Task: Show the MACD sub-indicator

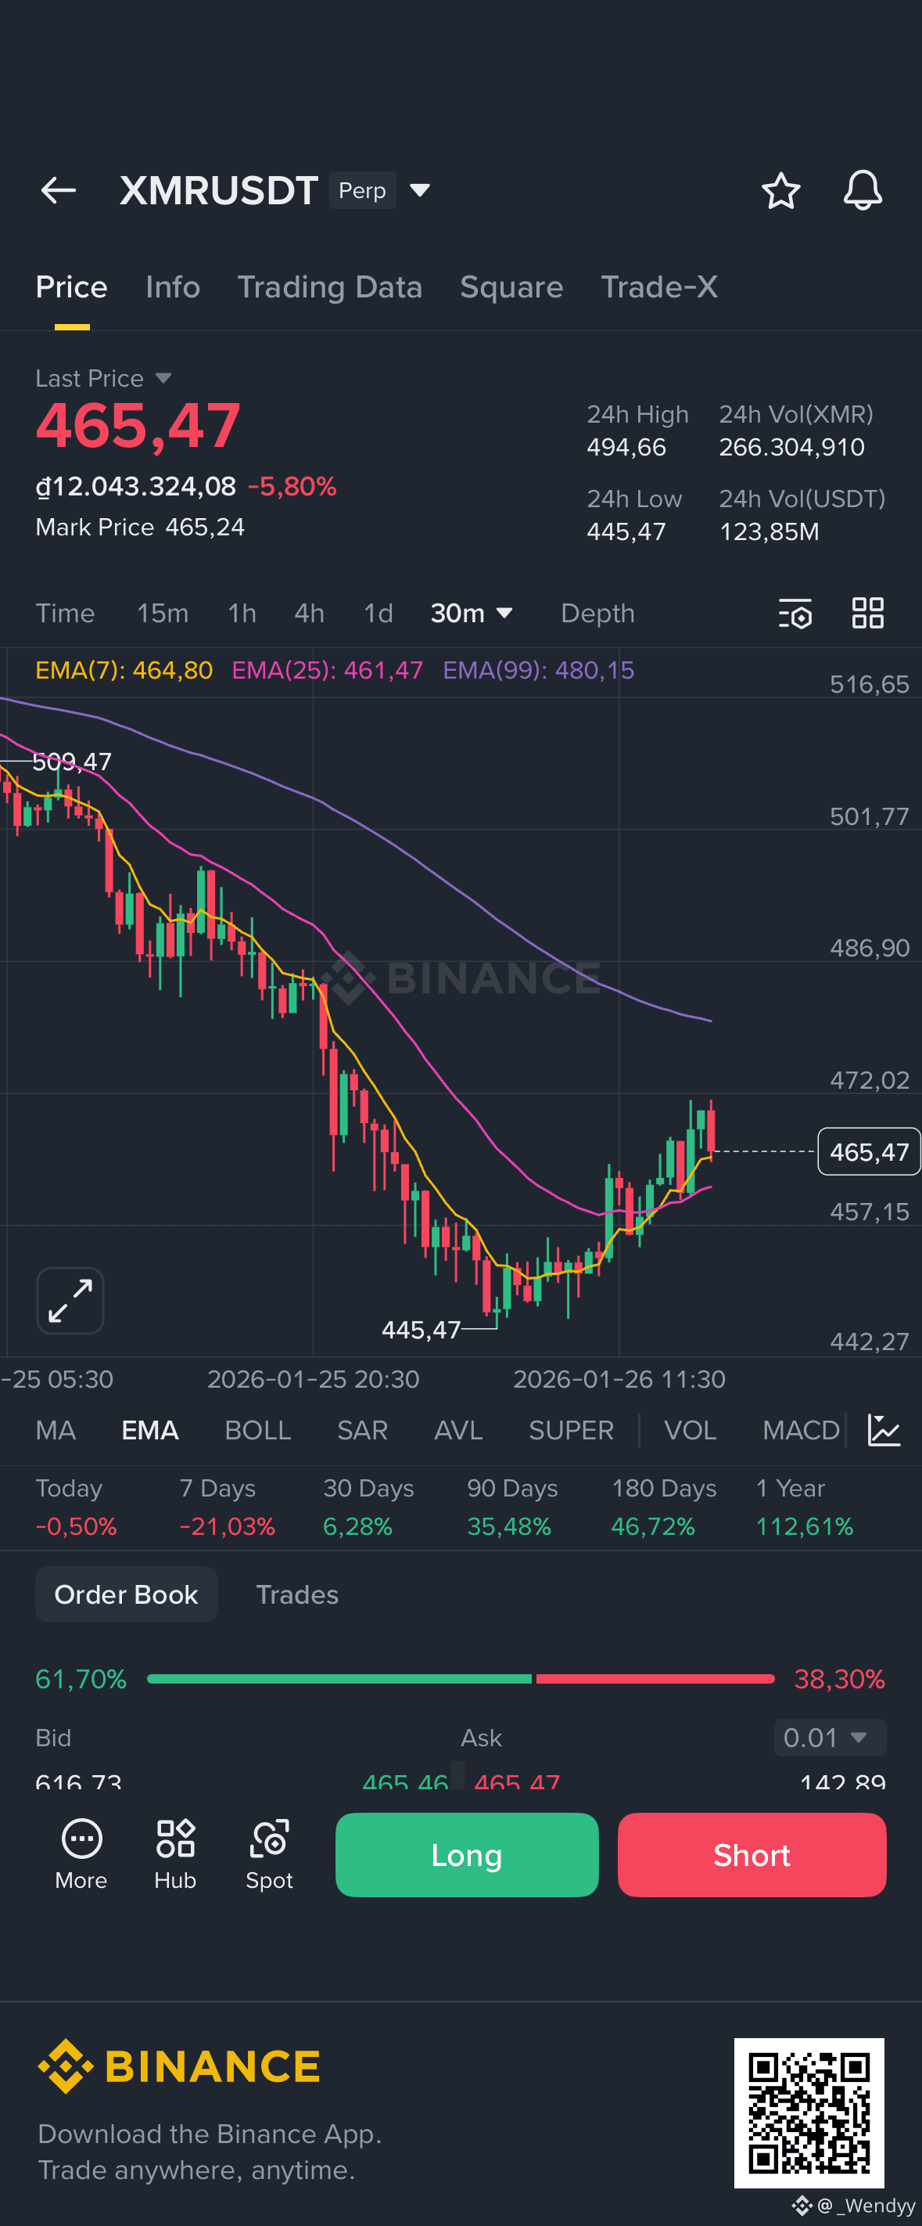Action: 801,1430
